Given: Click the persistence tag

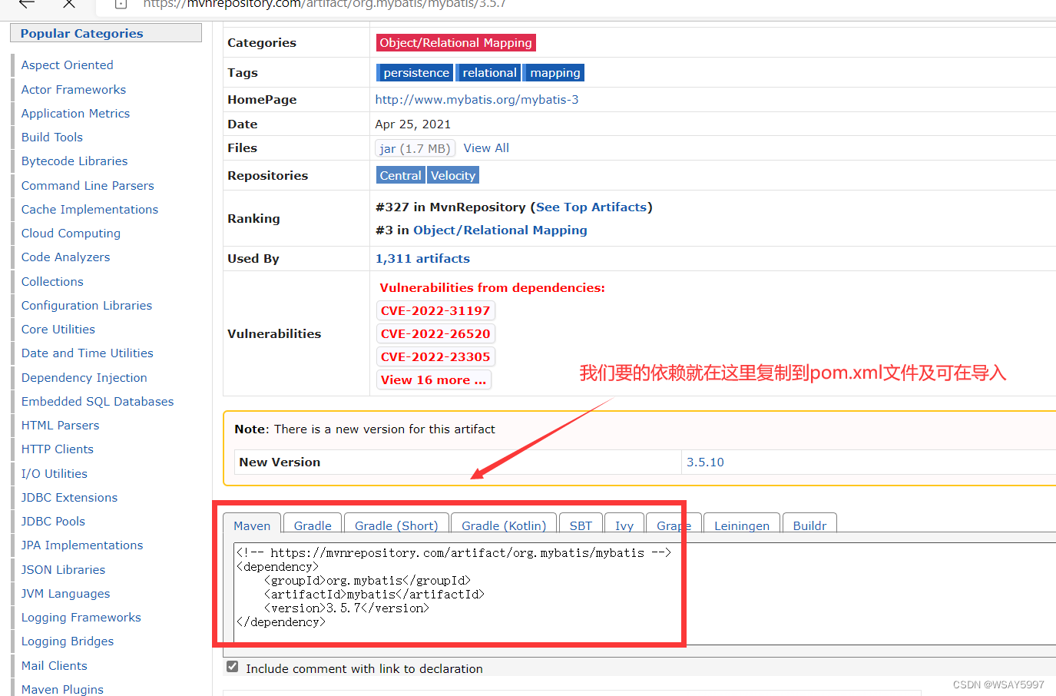Looking at the screenshot, I should (415, 73).
